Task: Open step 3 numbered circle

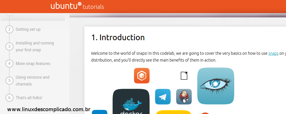Action: (9, 46)
